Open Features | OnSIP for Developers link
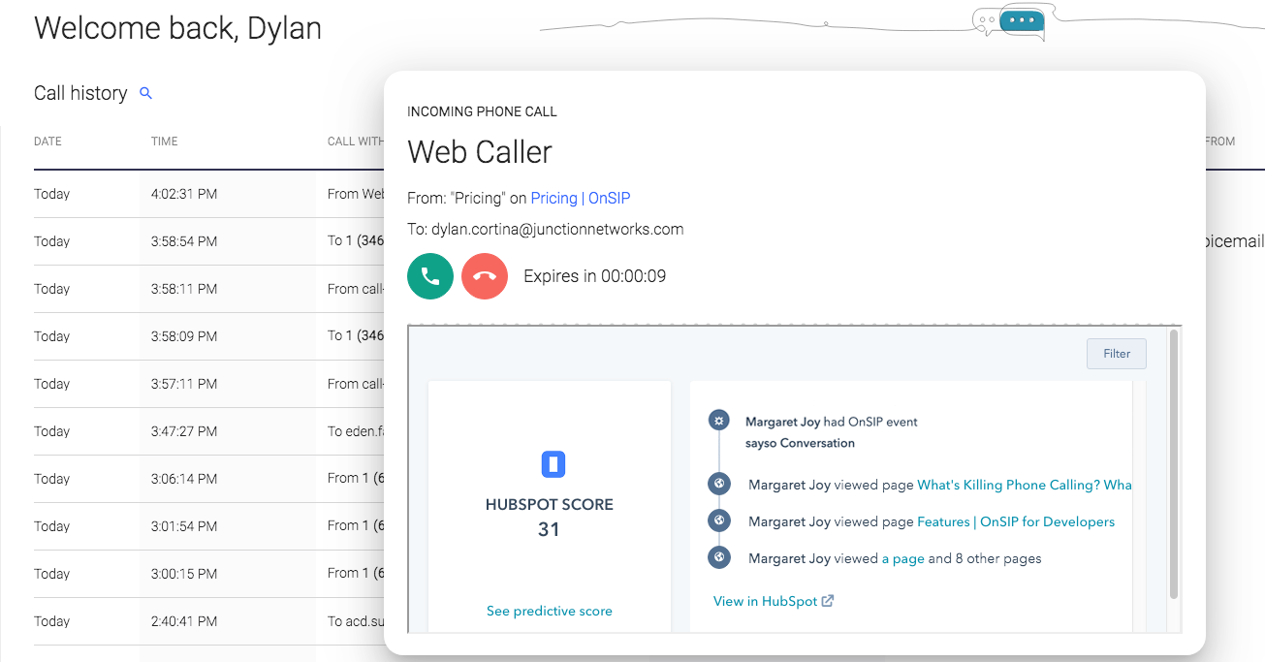1265x662 pixels. pos(1016,521)
